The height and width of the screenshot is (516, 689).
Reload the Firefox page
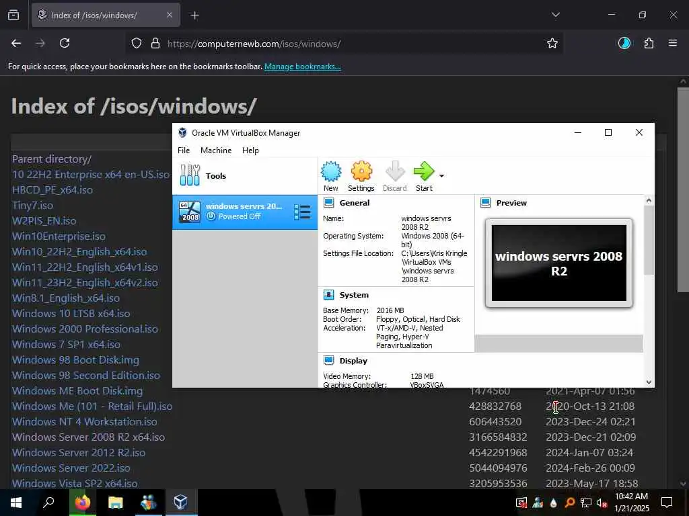pyautogui.click(x=65, y=43)
